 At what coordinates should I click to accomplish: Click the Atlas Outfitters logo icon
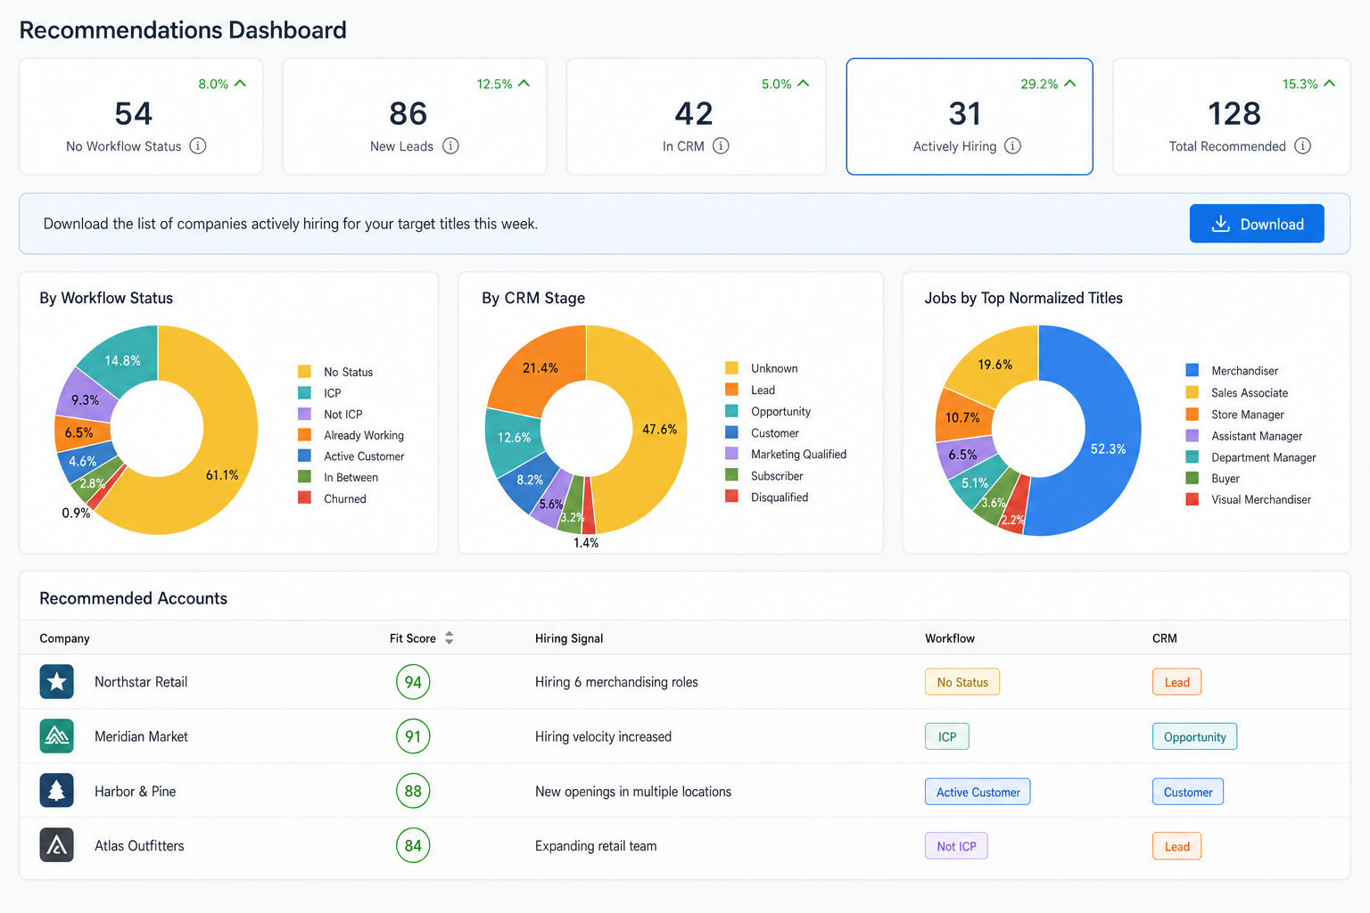tap(57, 845)
